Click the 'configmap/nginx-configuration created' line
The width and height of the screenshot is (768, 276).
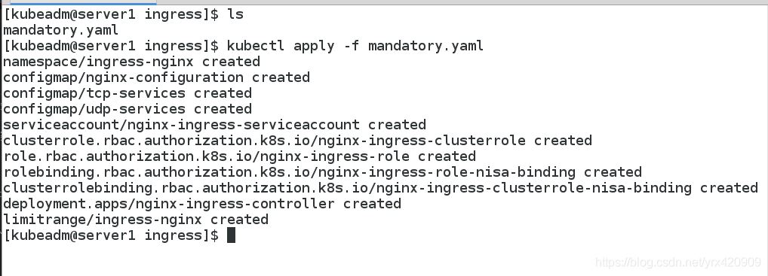point(157,77)
